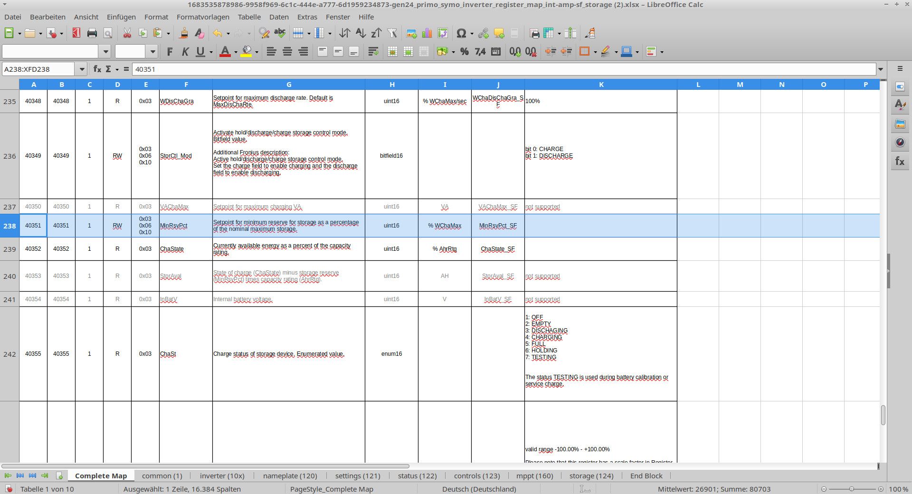This screenshot has height=494, width=912.
Task: Toggle bold formatting (F button)
Action: coord(170,52)
